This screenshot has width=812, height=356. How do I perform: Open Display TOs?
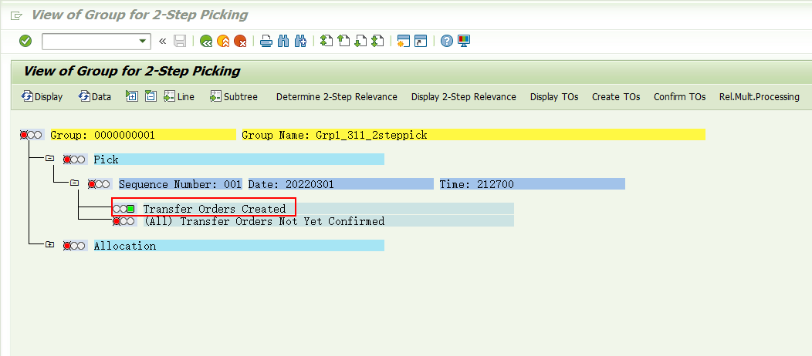point(554,96)
